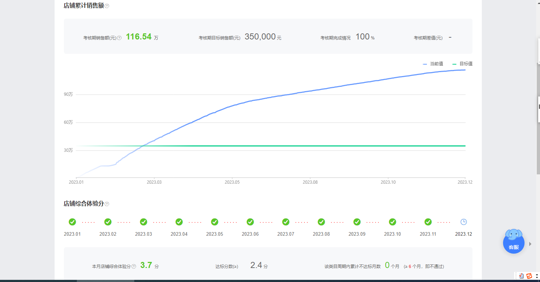Click the green check for 2023.01
The height and width of the screenshot is (282, 540).
pos(72,222)
